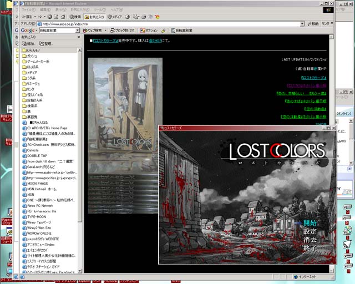Click the green 空の浮動産 link
Image resolution: width=355 pixels, height=284 pixels.
315,109
